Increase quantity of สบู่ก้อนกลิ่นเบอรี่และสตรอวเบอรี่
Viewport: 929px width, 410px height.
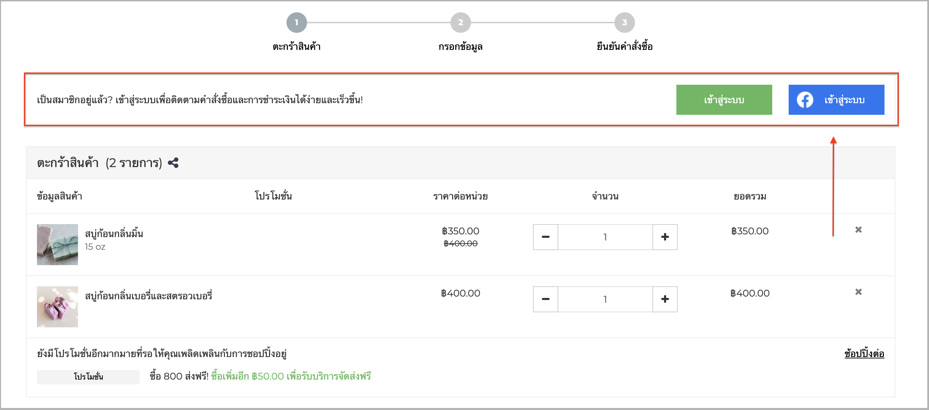pyautogui.click(x=665, y=300)
